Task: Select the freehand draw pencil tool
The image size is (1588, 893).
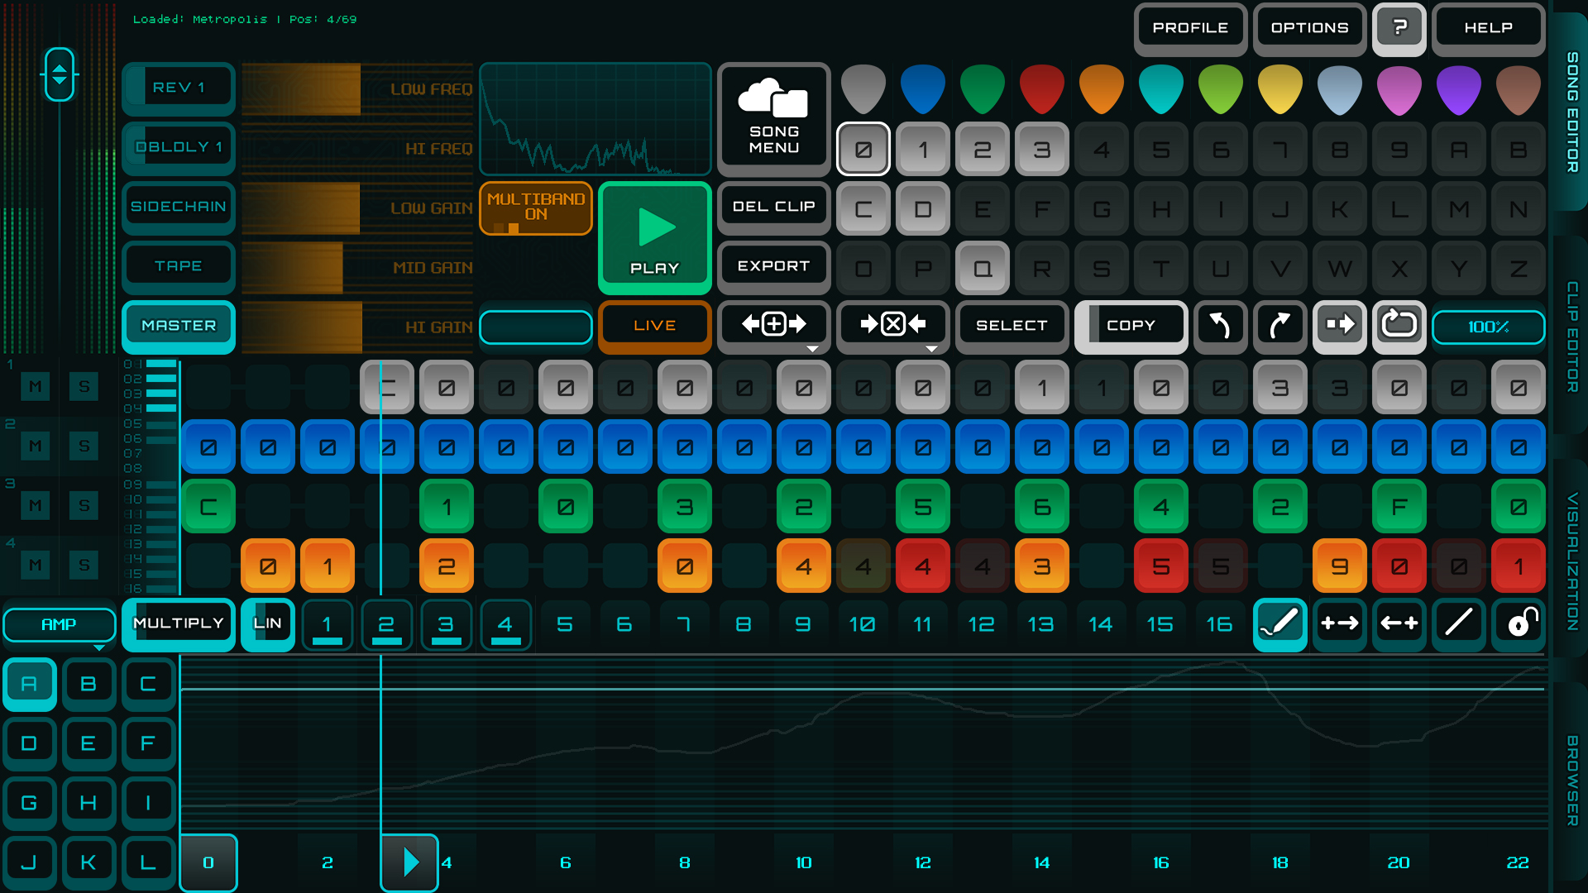Action: (x=1279, y=623)
